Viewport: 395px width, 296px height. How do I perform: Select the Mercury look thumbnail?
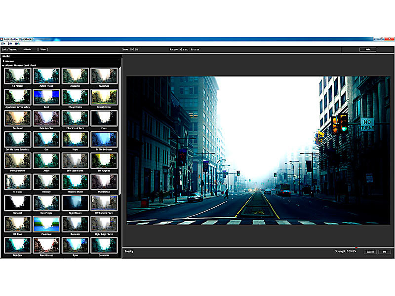[x=46, y=182]
